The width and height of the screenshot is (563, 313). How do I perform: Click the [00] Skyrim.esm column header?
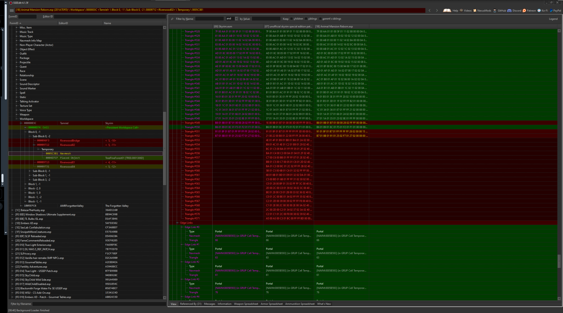point(238,26)
